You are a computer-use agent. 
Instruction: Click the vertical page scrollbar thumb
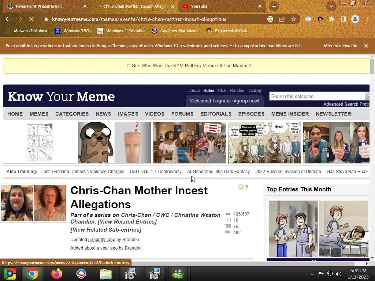coord(372,67)
